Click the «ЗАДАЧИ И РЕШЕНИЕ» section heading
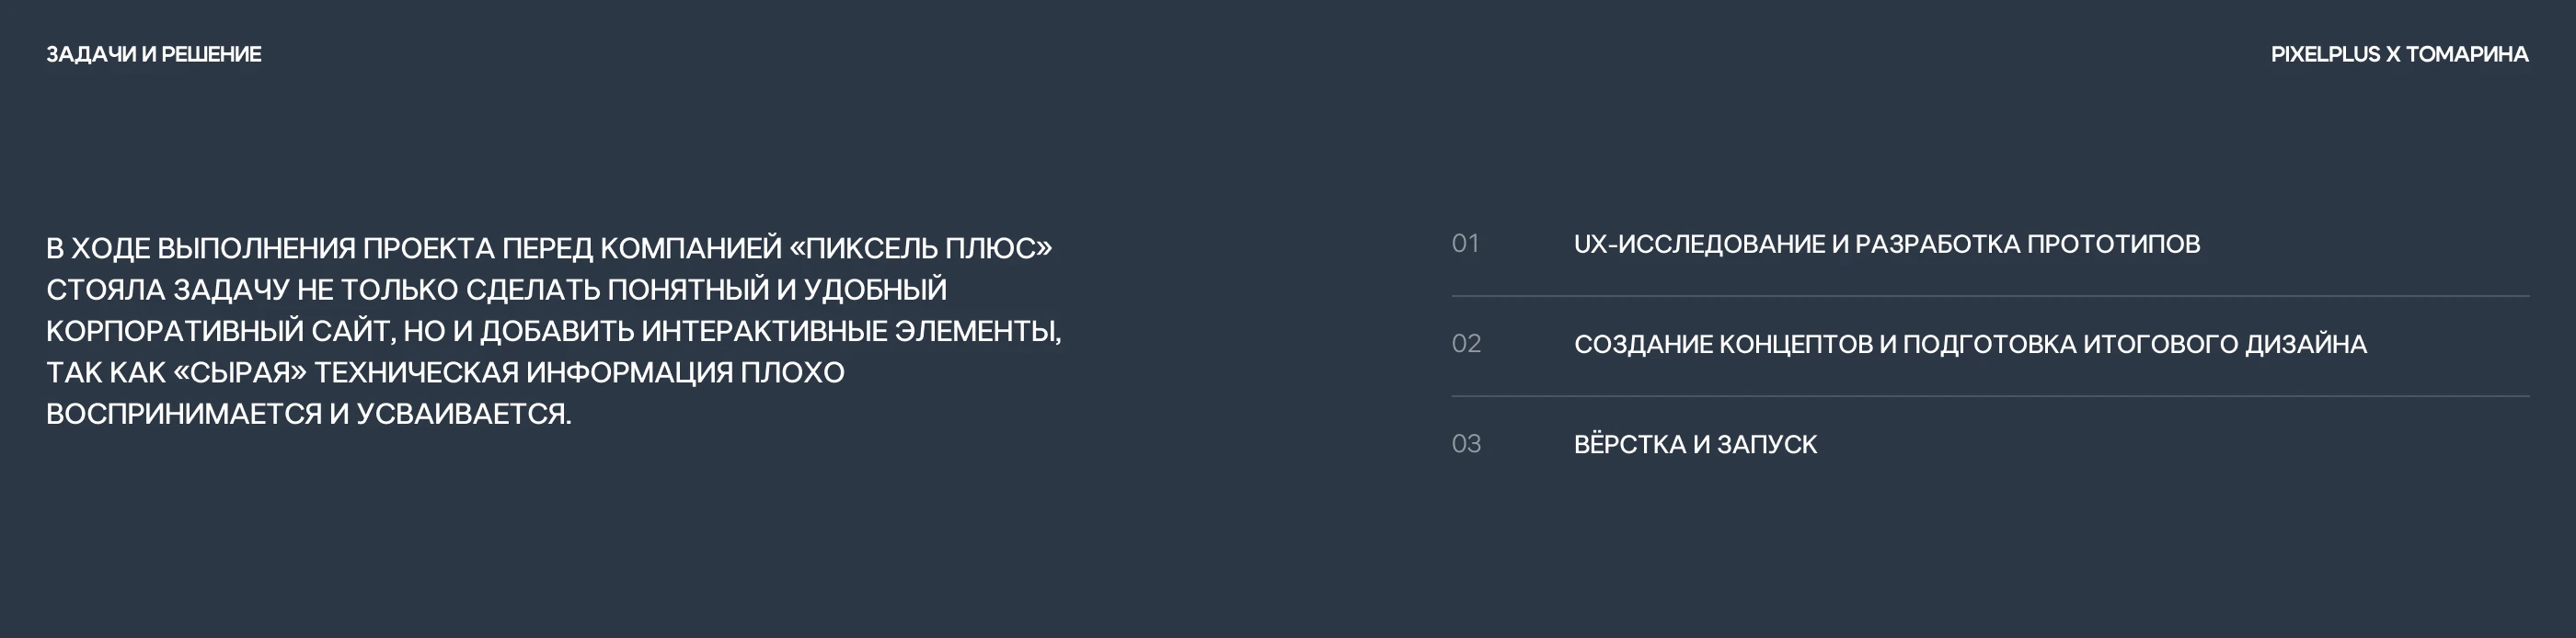Screen dimensions: 2576x638 [x=153, y=55]
